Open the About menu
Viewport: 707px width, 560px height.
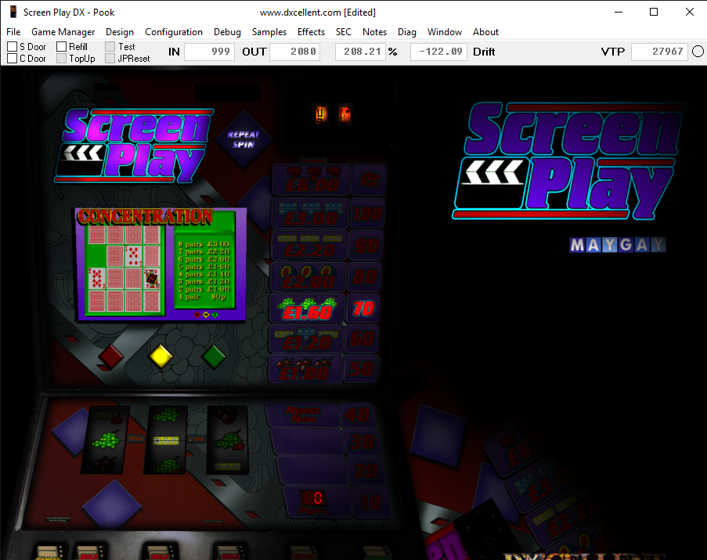485,32
